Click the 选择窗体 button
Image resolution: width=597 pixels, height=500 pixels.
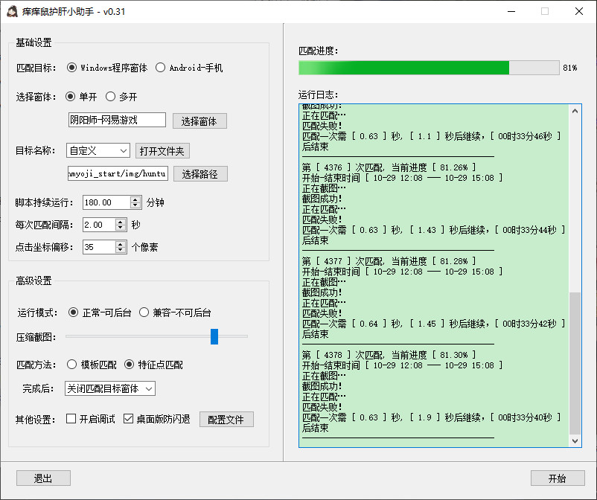pyautogui.click(x=199, y=121)
